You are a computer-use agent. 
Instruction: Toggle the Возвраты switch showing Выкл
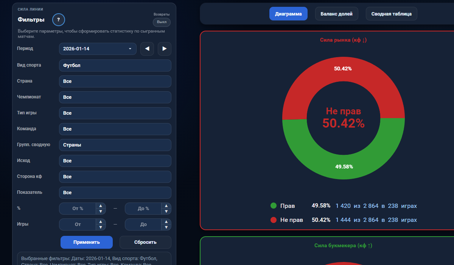pos(162,22)
